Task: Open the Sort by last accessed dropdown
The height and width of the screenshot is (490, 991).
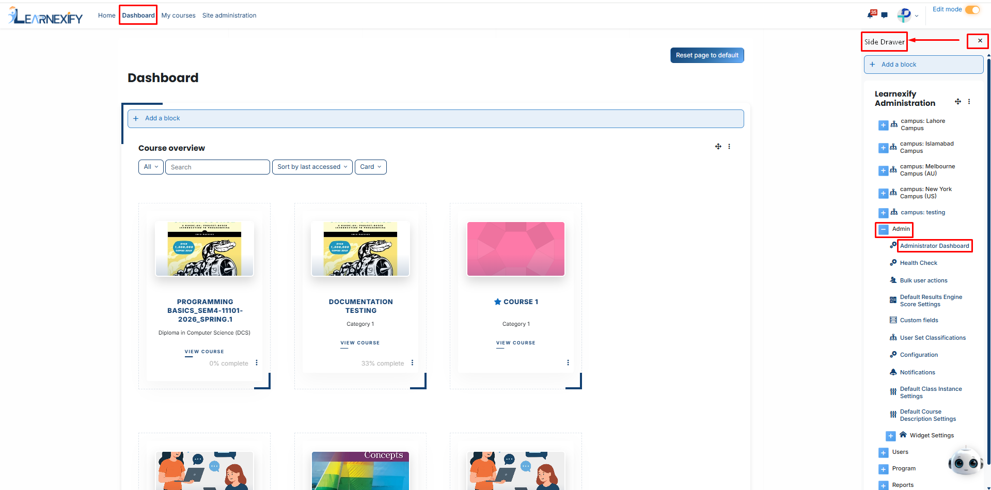Action: tap(312, 167)
